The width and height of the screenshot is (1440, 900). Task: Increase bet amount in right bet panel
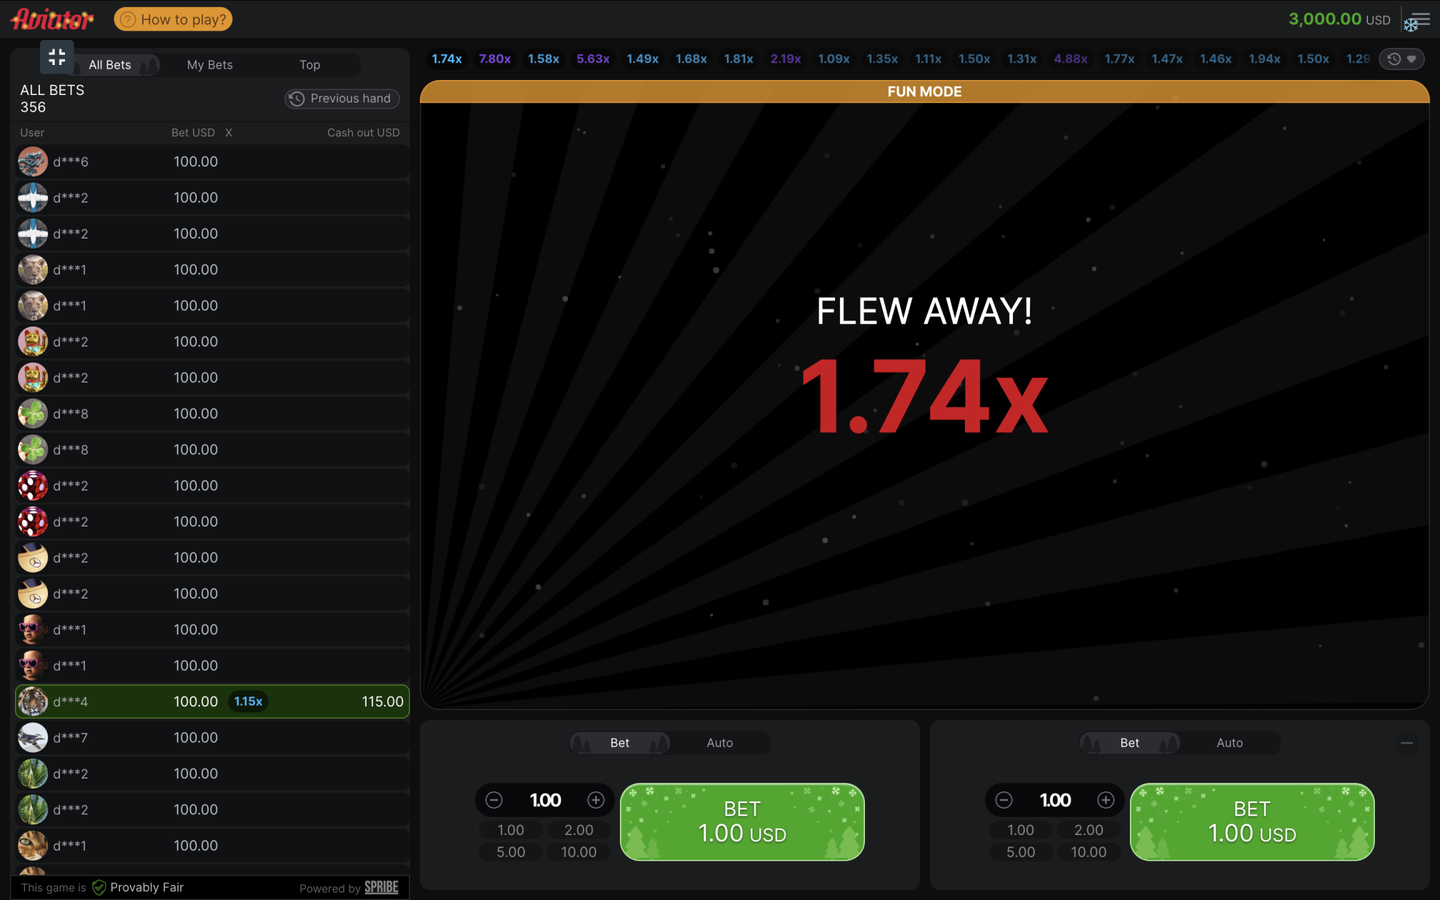click(1106, 801)
